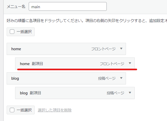Expand the home 副項目 sub item arrow

[x=130, y=64]
